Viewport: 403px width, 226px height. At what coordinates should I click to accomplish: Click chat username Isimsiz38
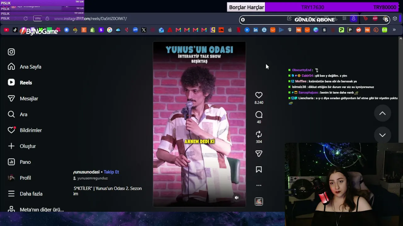299,87
